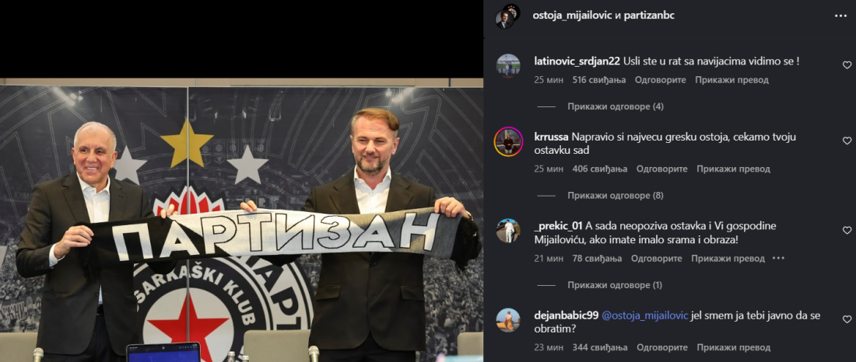Open post authors' combined avatar

(x=507, y=16)
